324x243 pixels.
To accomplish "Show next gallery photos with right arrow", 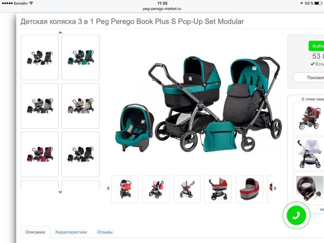I will [275, 188].
